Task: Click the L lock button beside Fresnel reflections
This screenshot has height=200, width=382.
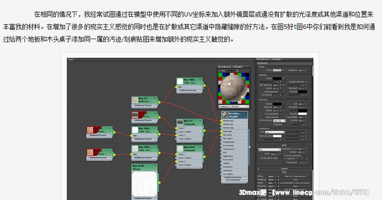Action: pos(309,82)
